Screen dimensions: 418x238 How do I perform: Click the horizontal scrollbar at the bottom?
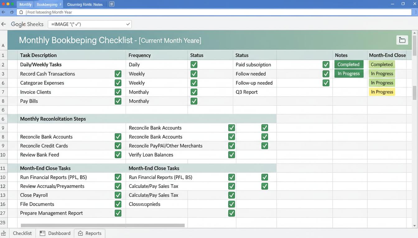pyautogui.click(x=103, y=225)
